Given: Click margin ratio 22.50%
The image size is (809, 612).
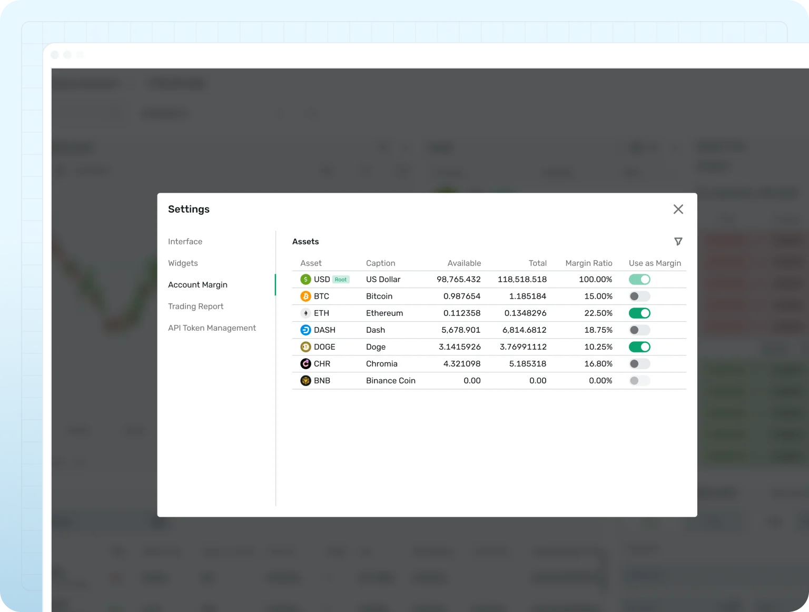Looking at the screenshot, I should pyautogui.click(x=598, y=313).
